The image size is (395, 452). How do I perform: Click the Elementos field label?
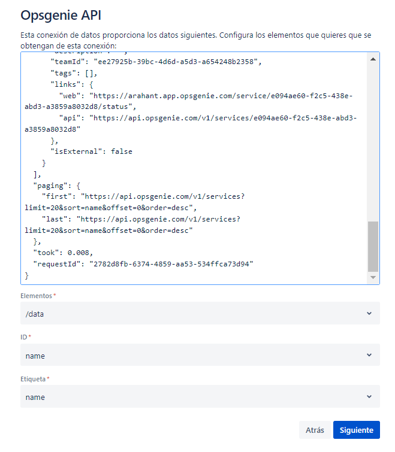tap(37, 296)
